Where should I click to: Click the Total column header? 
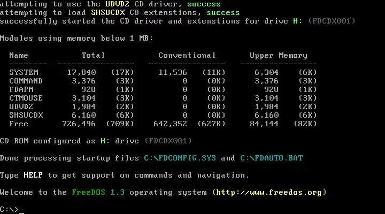pyautogui.click(x=93, y=55)
